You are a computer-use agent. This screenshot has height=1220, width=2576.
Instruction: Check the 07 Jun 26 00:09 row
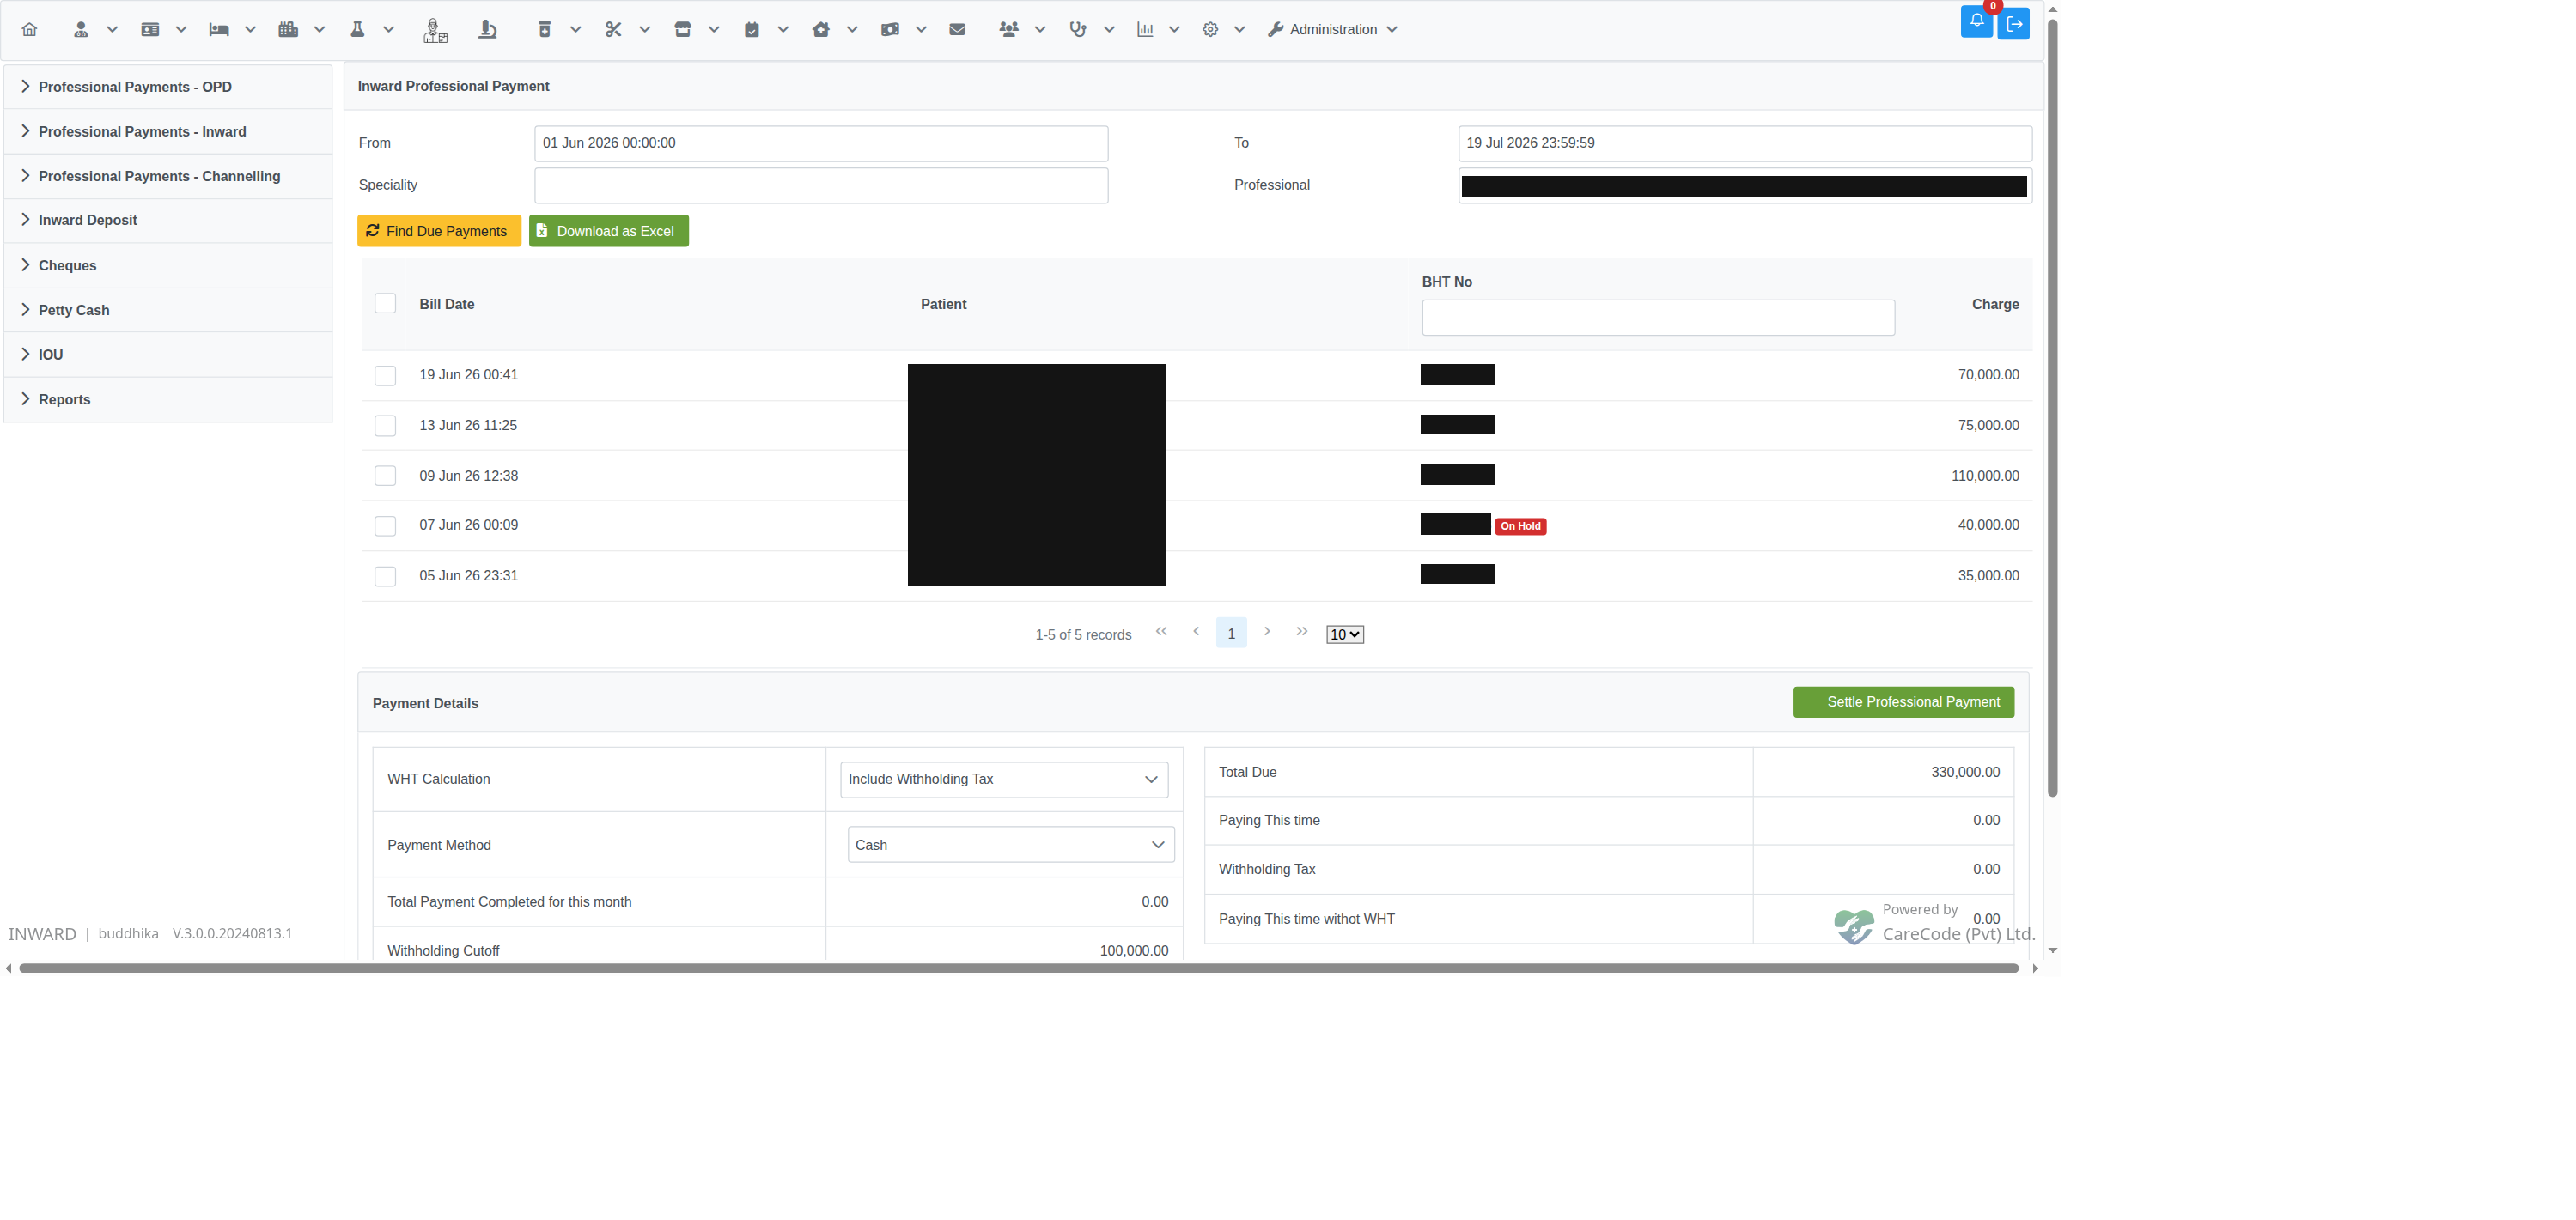click(x=385, y=525)
